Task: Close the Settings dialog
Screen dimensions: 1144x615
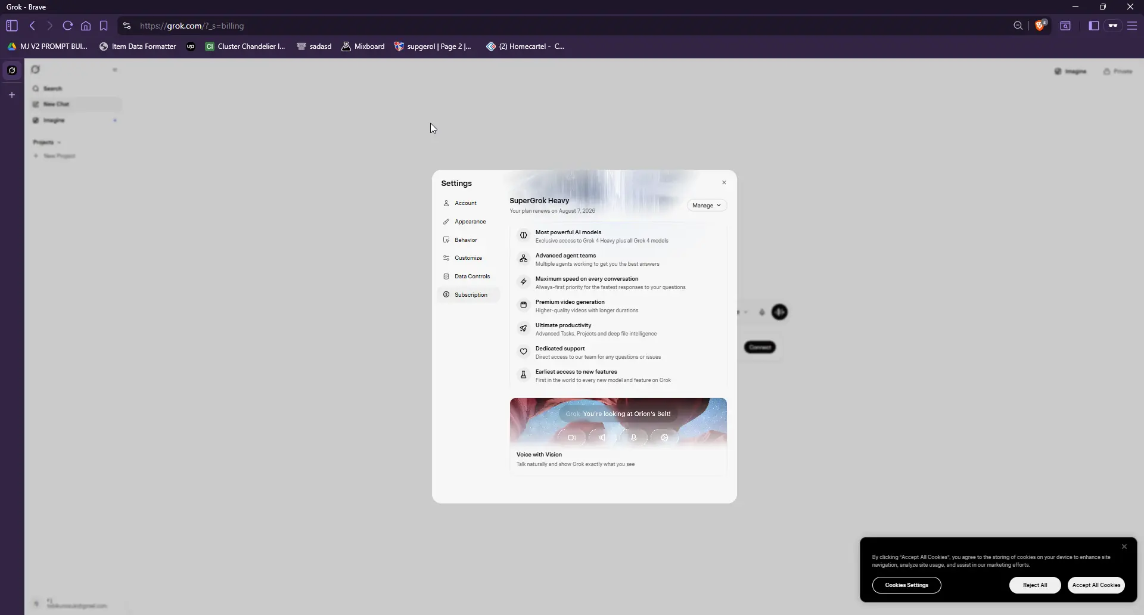Action: [724, 183]
